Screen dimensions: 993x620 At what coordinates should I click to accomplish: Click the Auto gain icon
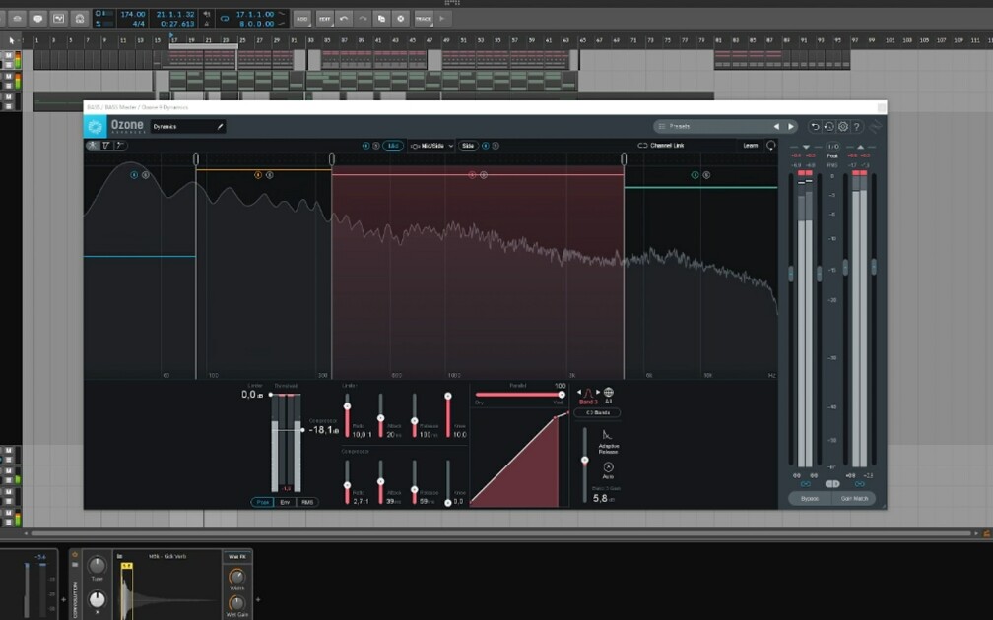(608, 467)
